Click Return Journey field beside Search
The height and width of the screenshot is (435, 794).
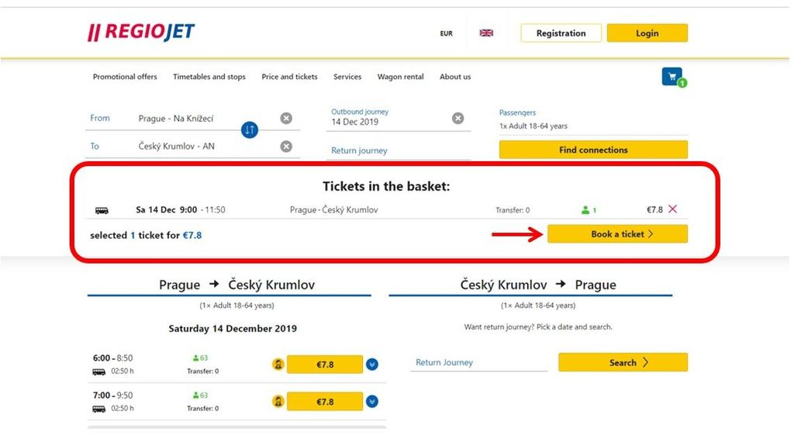coord(478,363)
